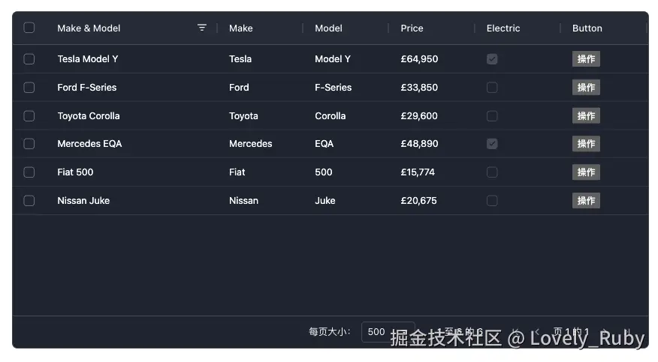This screenshot has width=658, height=362.
Task: Check the Fiat 500 row checkbox
Action: click(29, 172)
